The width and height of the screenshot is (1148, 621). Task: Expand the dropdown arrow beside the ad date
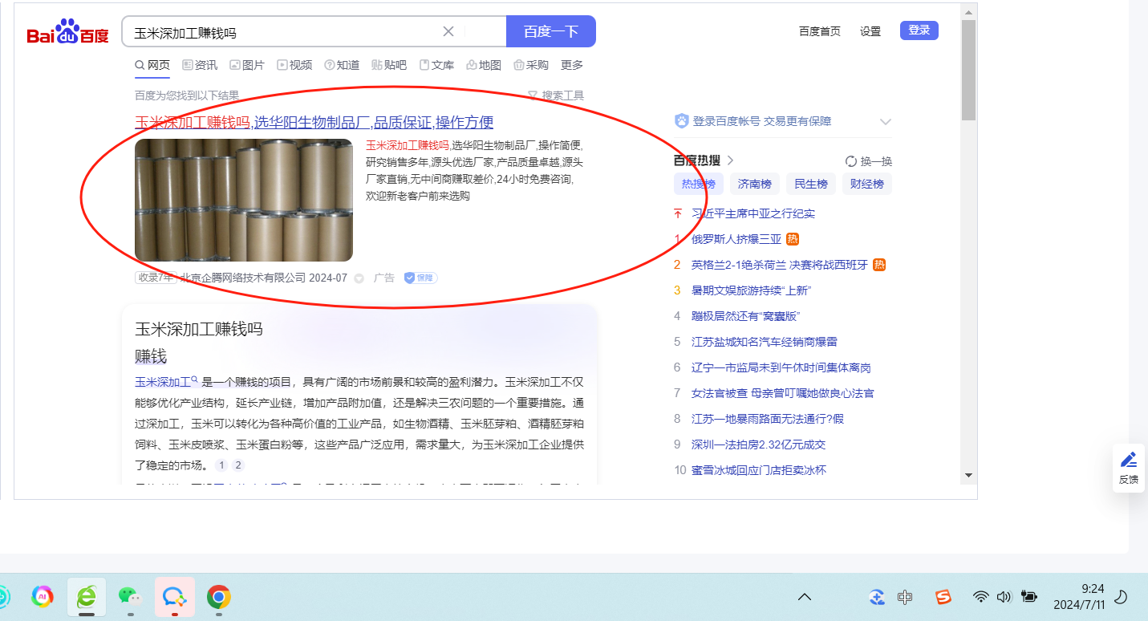(359, 278)
